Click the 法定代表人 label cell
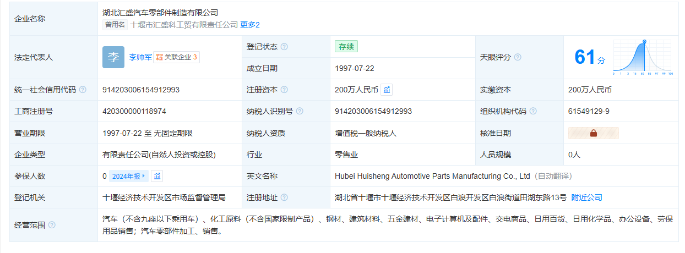The width and height of the screenshot is (685, 253). pos(54,57)
